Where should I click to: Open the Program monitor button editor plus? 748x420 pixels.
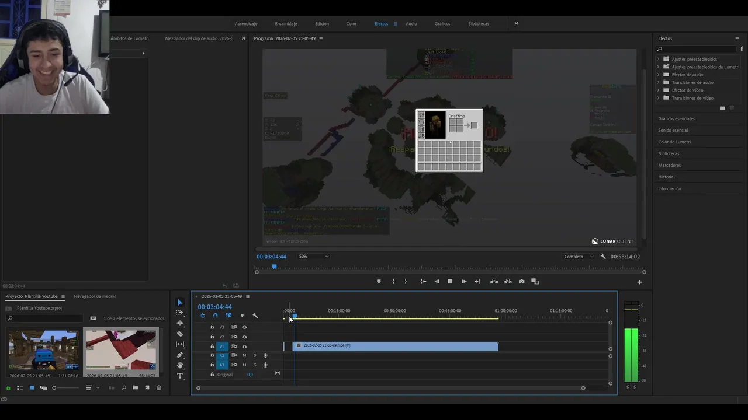[639, 282]
